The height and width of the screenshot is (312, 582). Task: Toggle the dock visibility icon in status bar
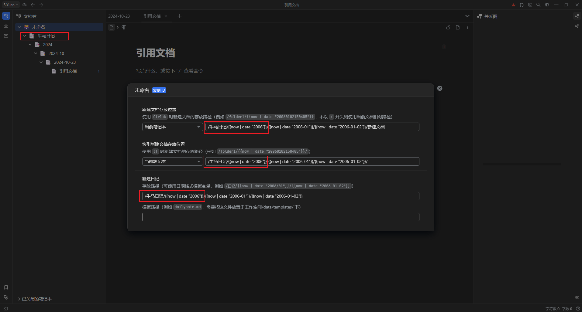pyautogui.click(x=6, y=309)
